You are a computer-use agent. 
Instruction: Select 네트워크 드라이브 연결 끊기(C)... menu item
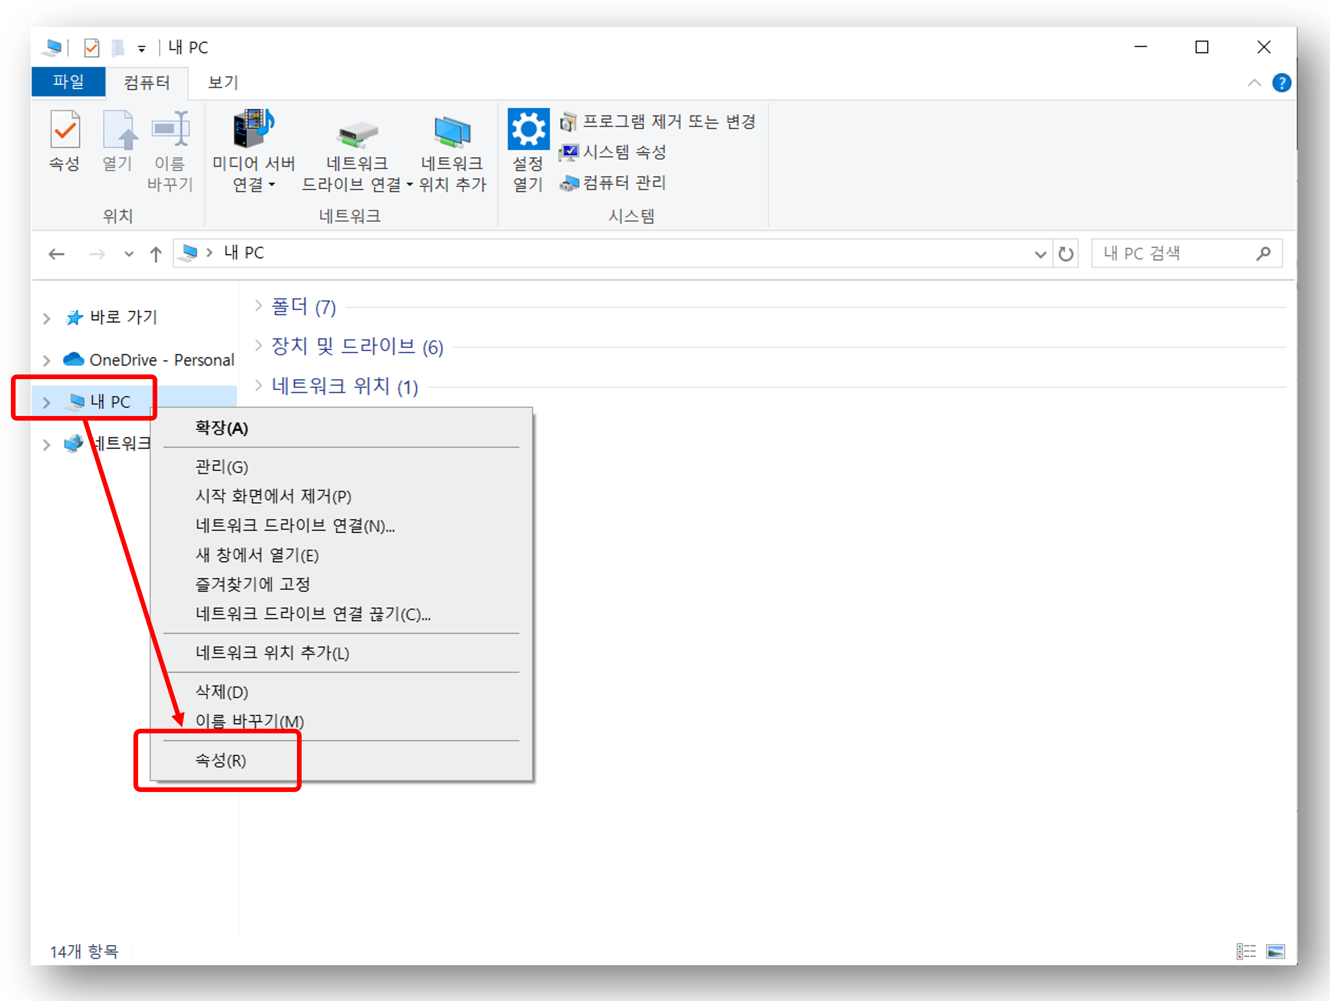point(341,614)
